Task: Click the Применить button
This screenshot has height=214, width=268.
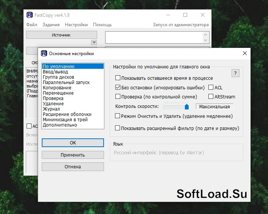Action: [73, 155]
